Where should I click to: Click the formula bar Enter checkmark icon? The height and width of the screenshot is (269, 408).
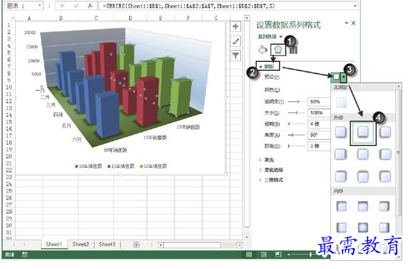pyautogui.click(x=76, y=6)
